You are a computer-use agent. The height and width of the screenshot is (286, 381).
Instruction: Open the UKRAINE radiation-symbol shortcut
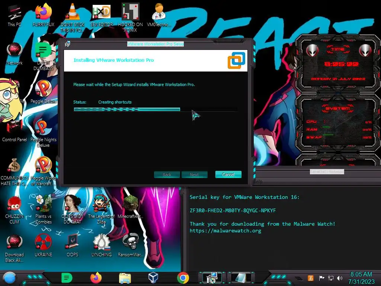(x=43, y=246)
